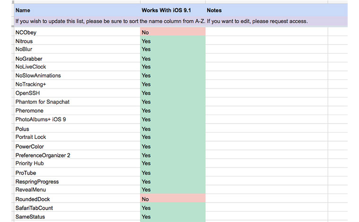This screenshot has width=359, height=222.
Task: Click the Yes cell for PhotoAlbums+ iOS 9
Action: click(173, 119)
